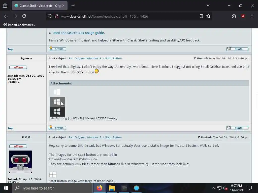This screenshot has width=258, height=193.
Task: Click the R.O.B. robot avatar
Action: (x=20, y=162)
